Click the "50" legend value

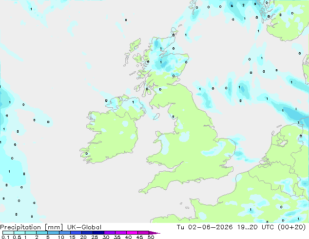coord(151,237)
